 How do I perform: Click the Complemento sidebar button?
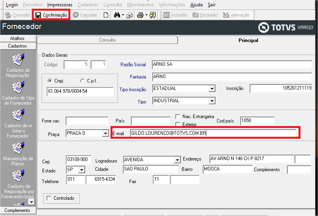(18, 210)
